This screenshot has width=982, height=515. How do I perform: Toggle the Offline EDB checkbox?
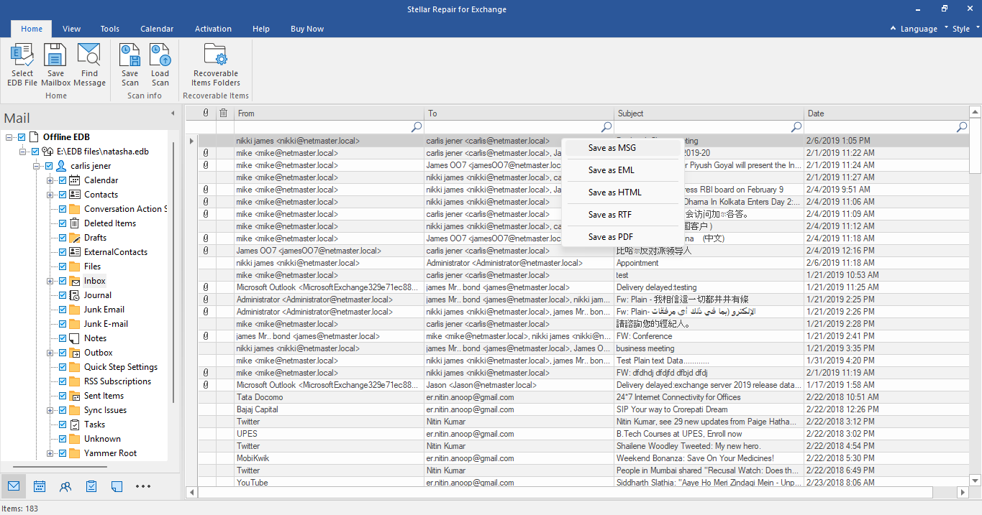22,137
